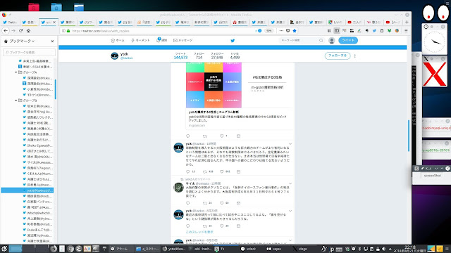This screenshot has height=253, width=451.
Task: Open Twitter Messages (メッセージ)
Action: pyautogui.click(x=183, y=41)
